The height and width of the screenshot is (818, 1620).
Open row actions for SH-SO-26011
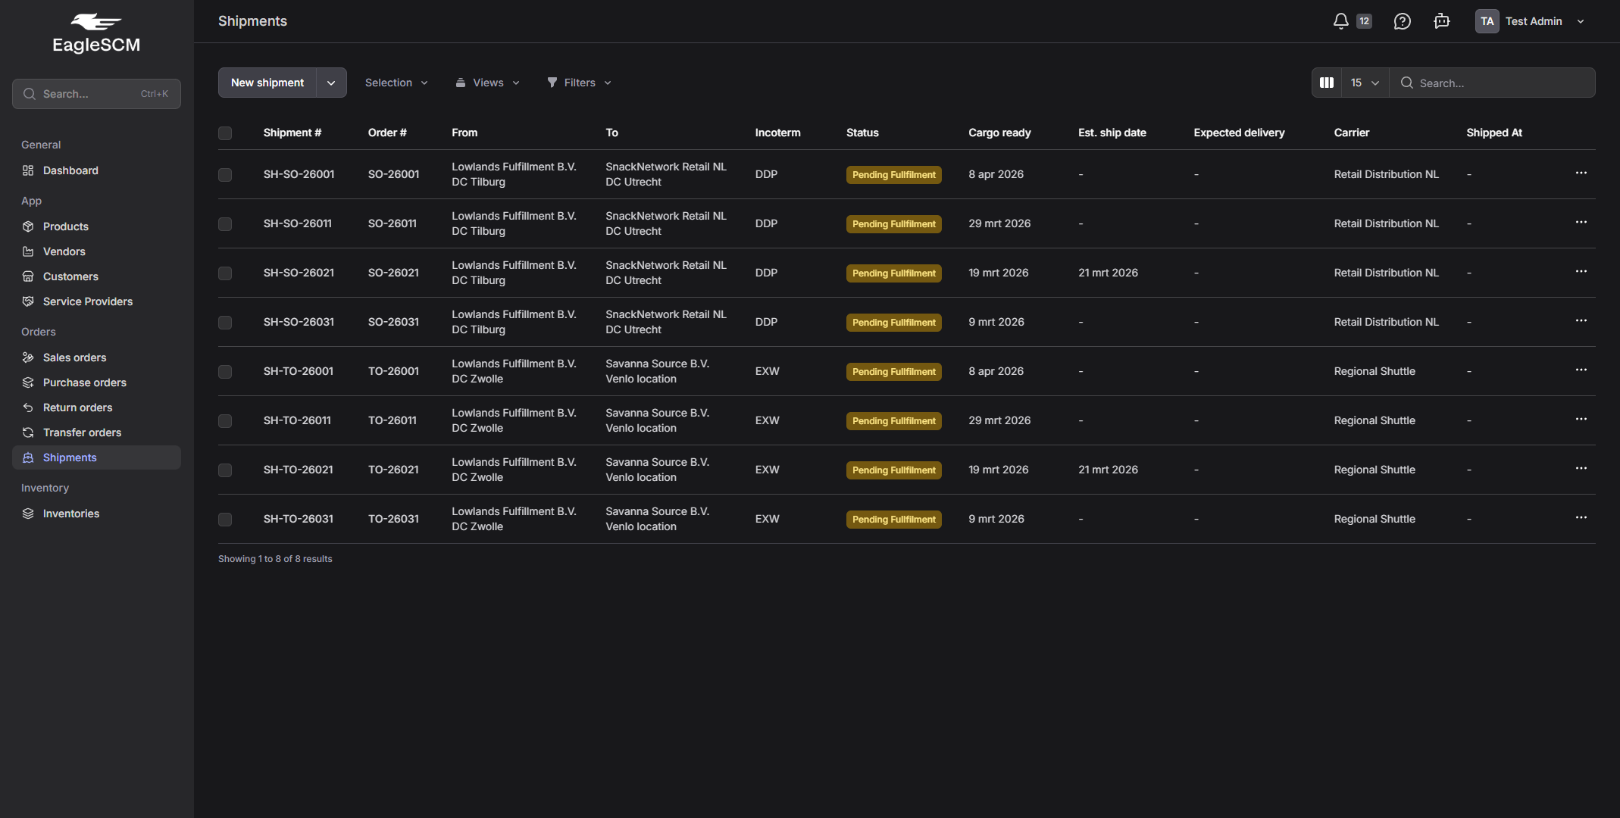tap(1581, 223)
